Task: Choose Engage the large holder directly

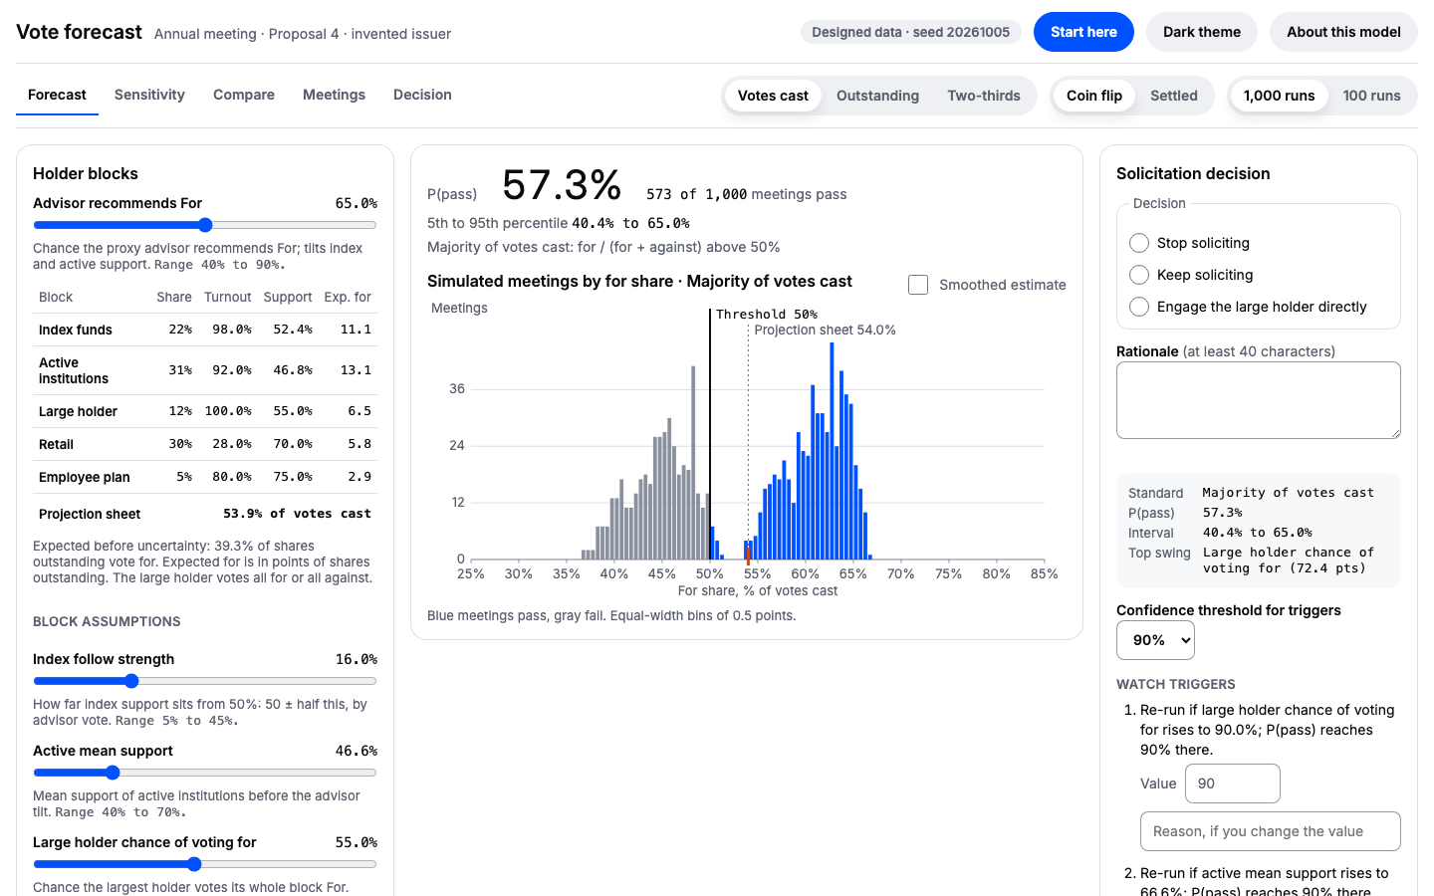Action: (1139, 307)
